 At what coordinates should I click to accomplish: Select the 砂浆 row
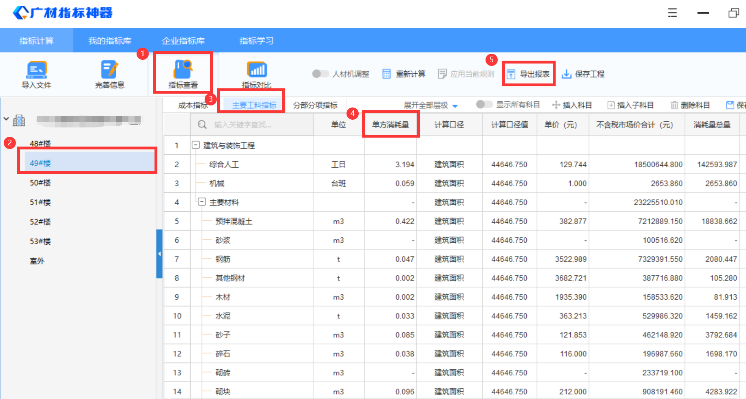tap(455, 240)
